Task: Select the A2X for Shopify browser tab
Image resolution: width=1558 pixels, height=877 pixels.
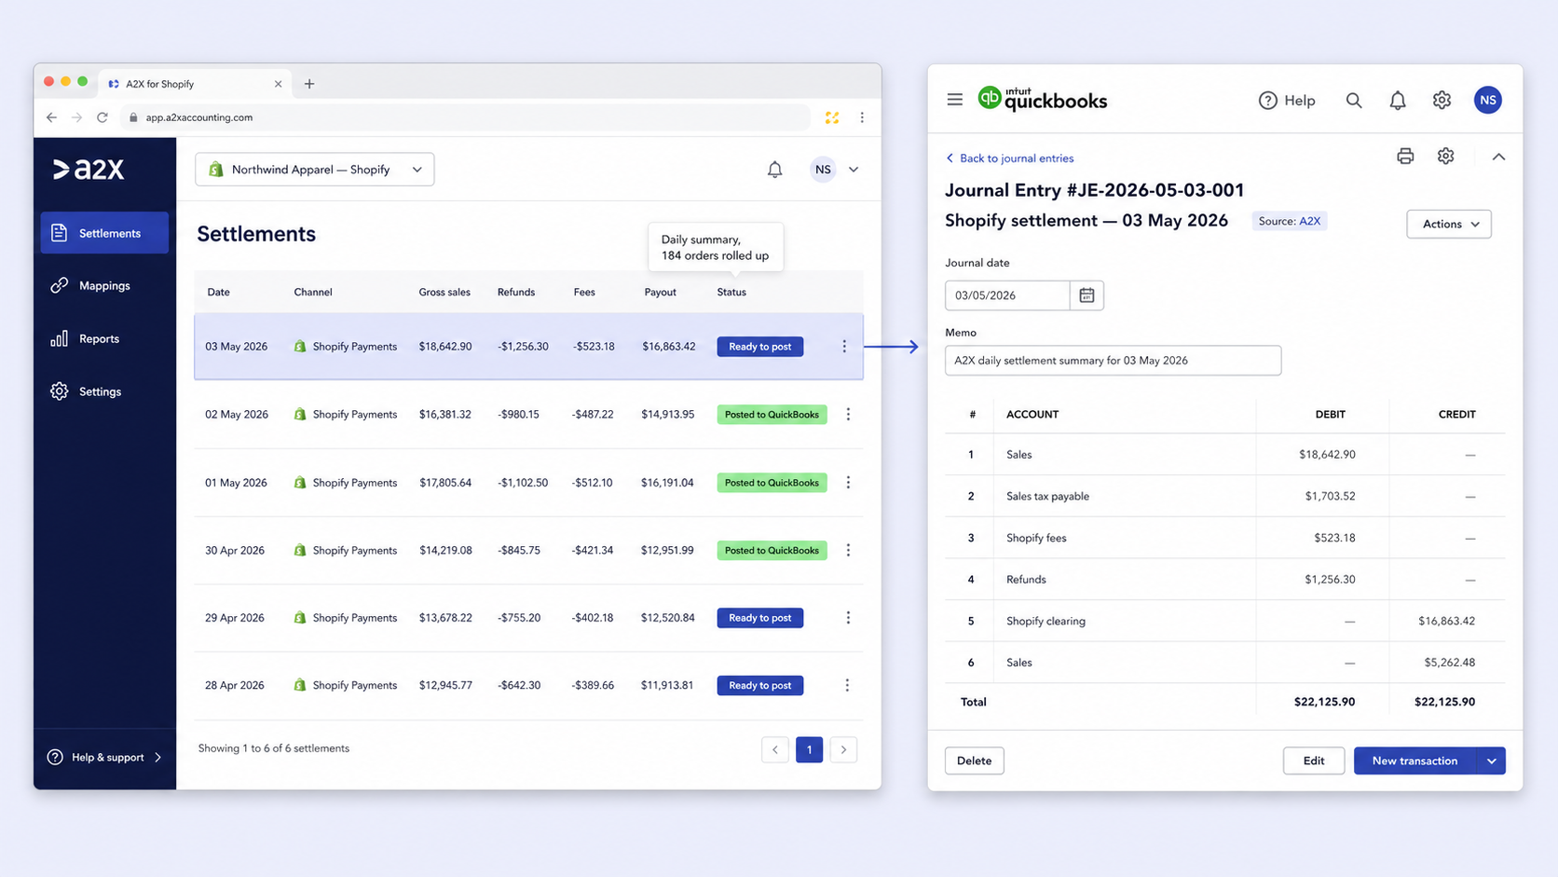Action: tap(196, 84)
